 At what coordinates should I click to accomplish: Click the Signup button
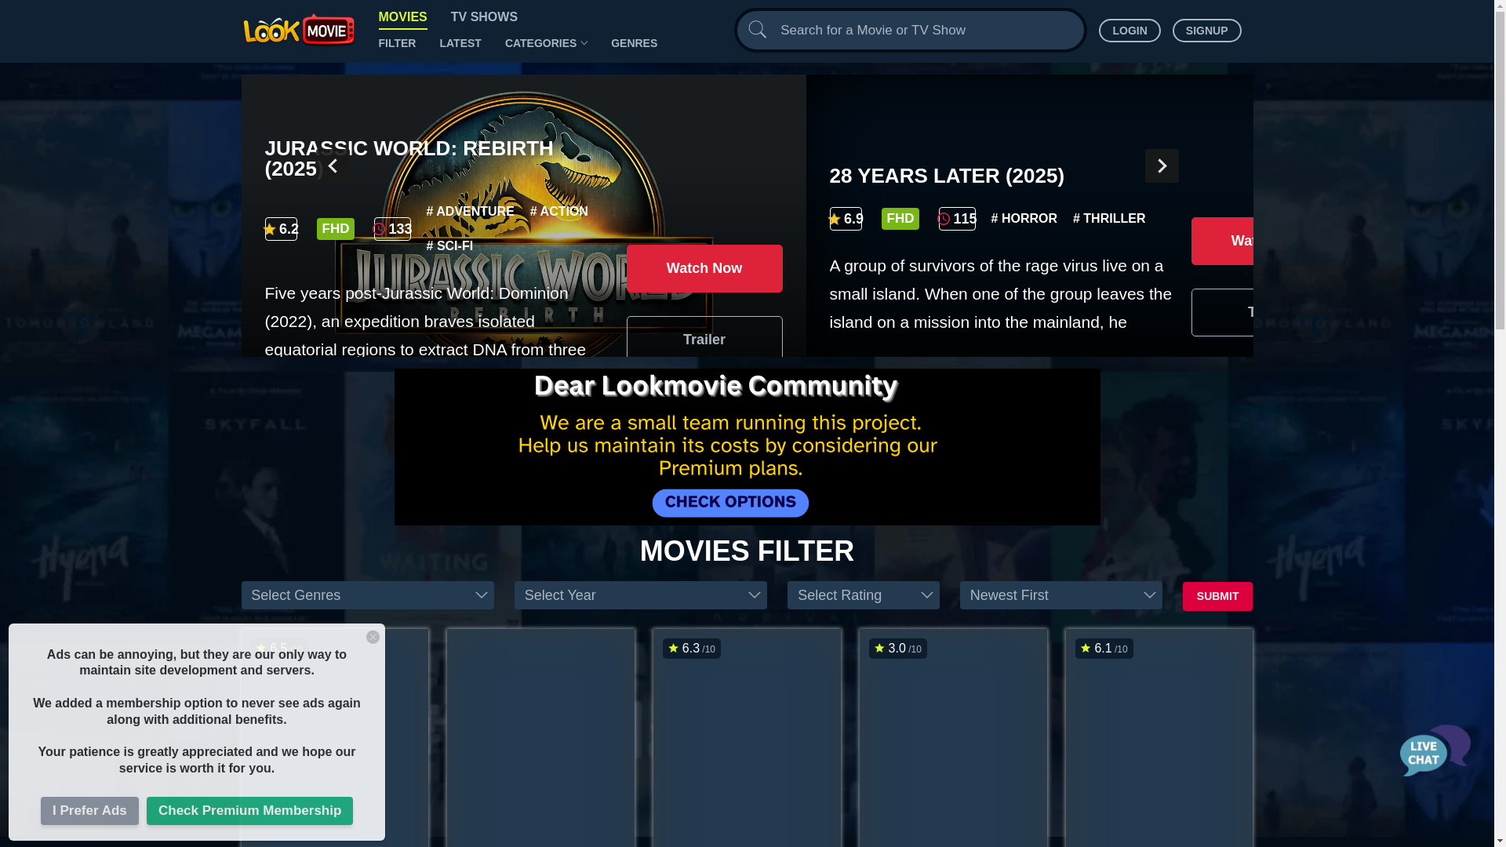[x=1206, y=31]
